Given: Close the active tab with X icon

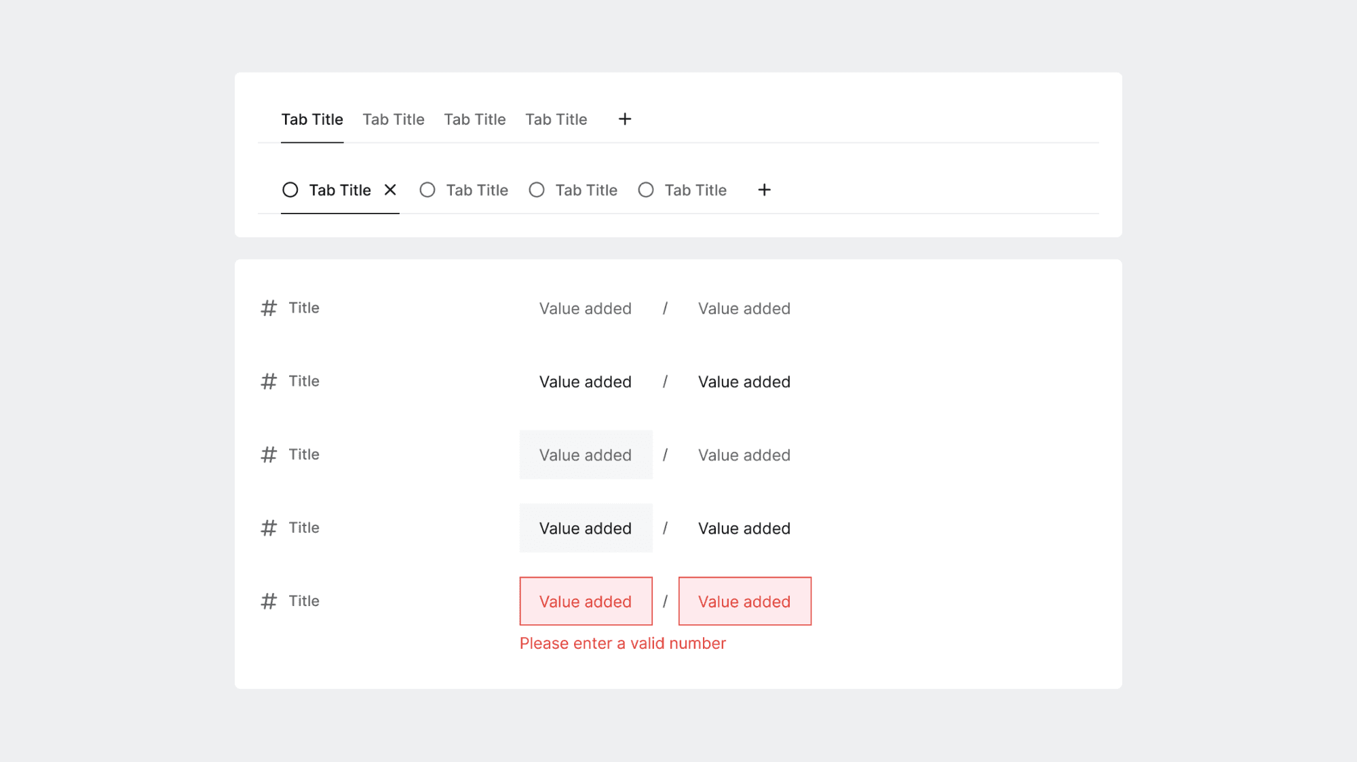Looking at the screenshot, I should (x=390, y=190).
